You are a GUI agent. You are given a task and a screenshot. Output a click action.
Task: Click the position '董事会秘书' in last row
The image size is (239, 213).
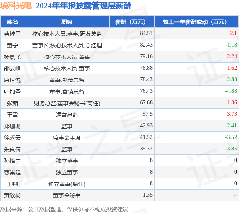(67, 195)
